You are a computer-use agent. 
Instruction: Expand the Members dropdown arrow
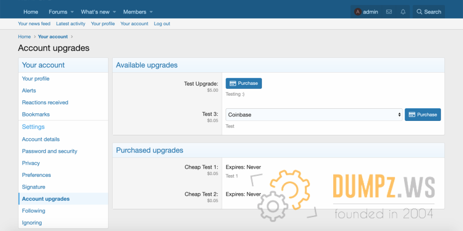click(151, 12)
